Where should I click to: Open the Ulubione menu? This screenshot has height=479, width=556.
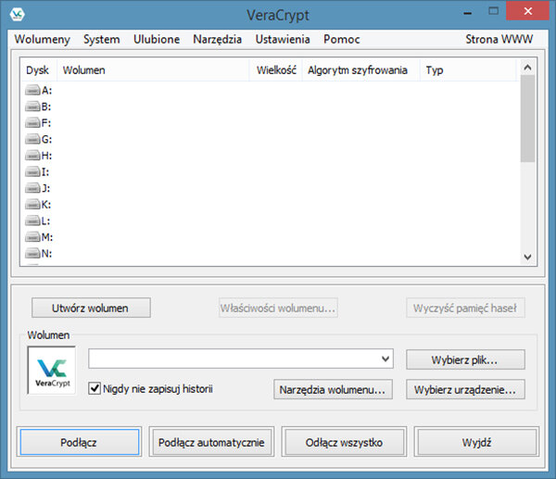(x=157, y=39)
